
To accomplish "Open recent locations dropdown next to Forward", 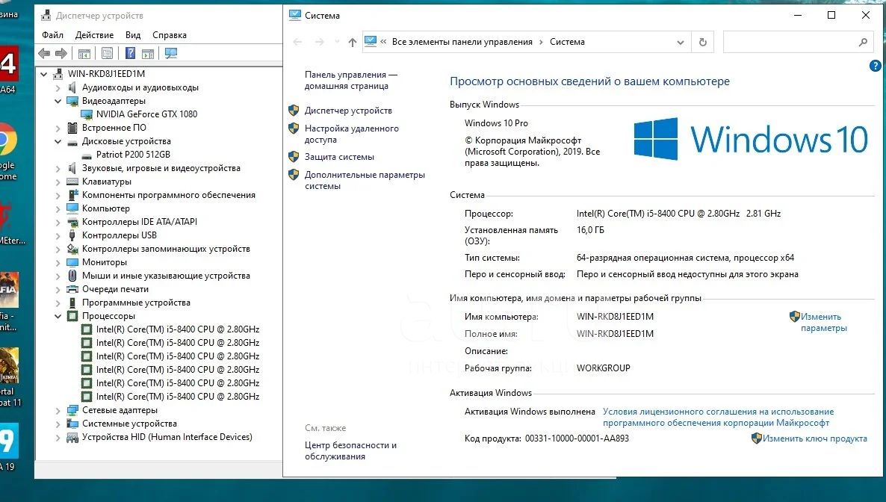I will click(337, 42).
